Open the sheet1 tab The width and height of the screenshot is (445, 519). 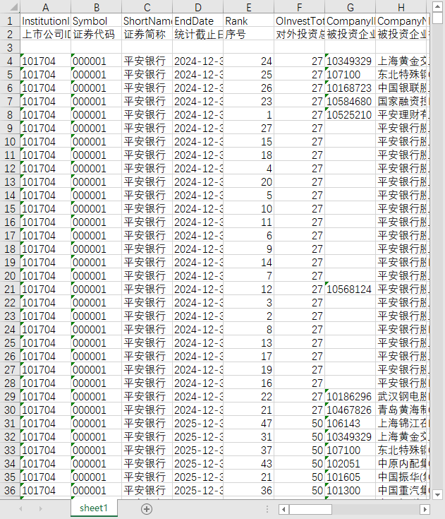(x=94, y=508)
